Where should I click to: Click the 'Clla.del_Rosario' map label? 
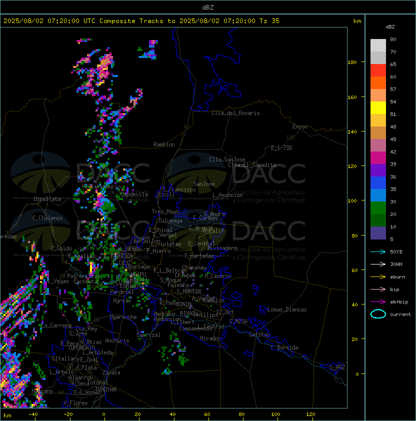pos(235,113)
